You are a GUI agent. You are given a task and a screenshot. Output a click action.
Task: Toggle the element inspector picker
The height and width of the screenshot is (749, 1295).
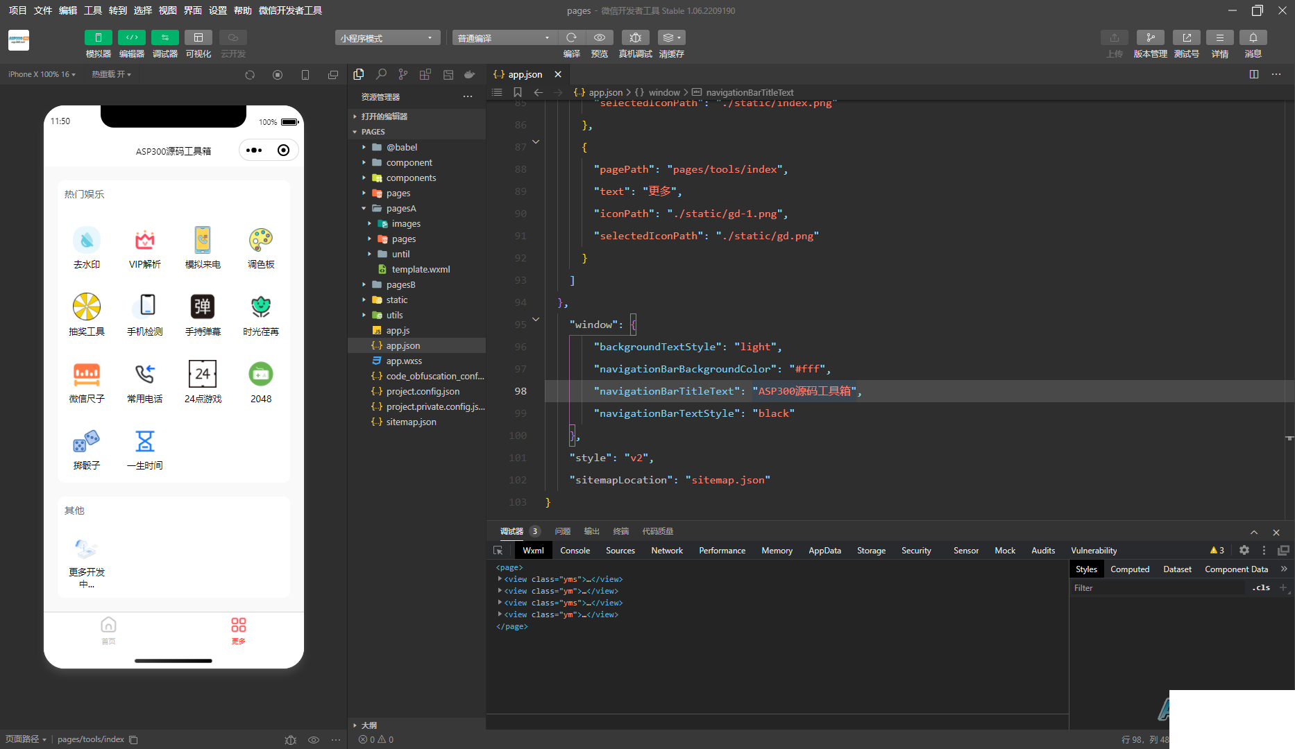[498, 551]
